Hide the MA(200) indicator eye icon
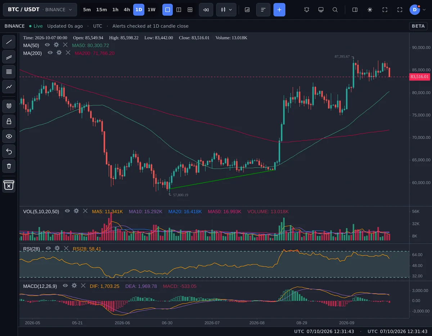The width and height of the screenshot is (432, 336). [x=50, y=53]
